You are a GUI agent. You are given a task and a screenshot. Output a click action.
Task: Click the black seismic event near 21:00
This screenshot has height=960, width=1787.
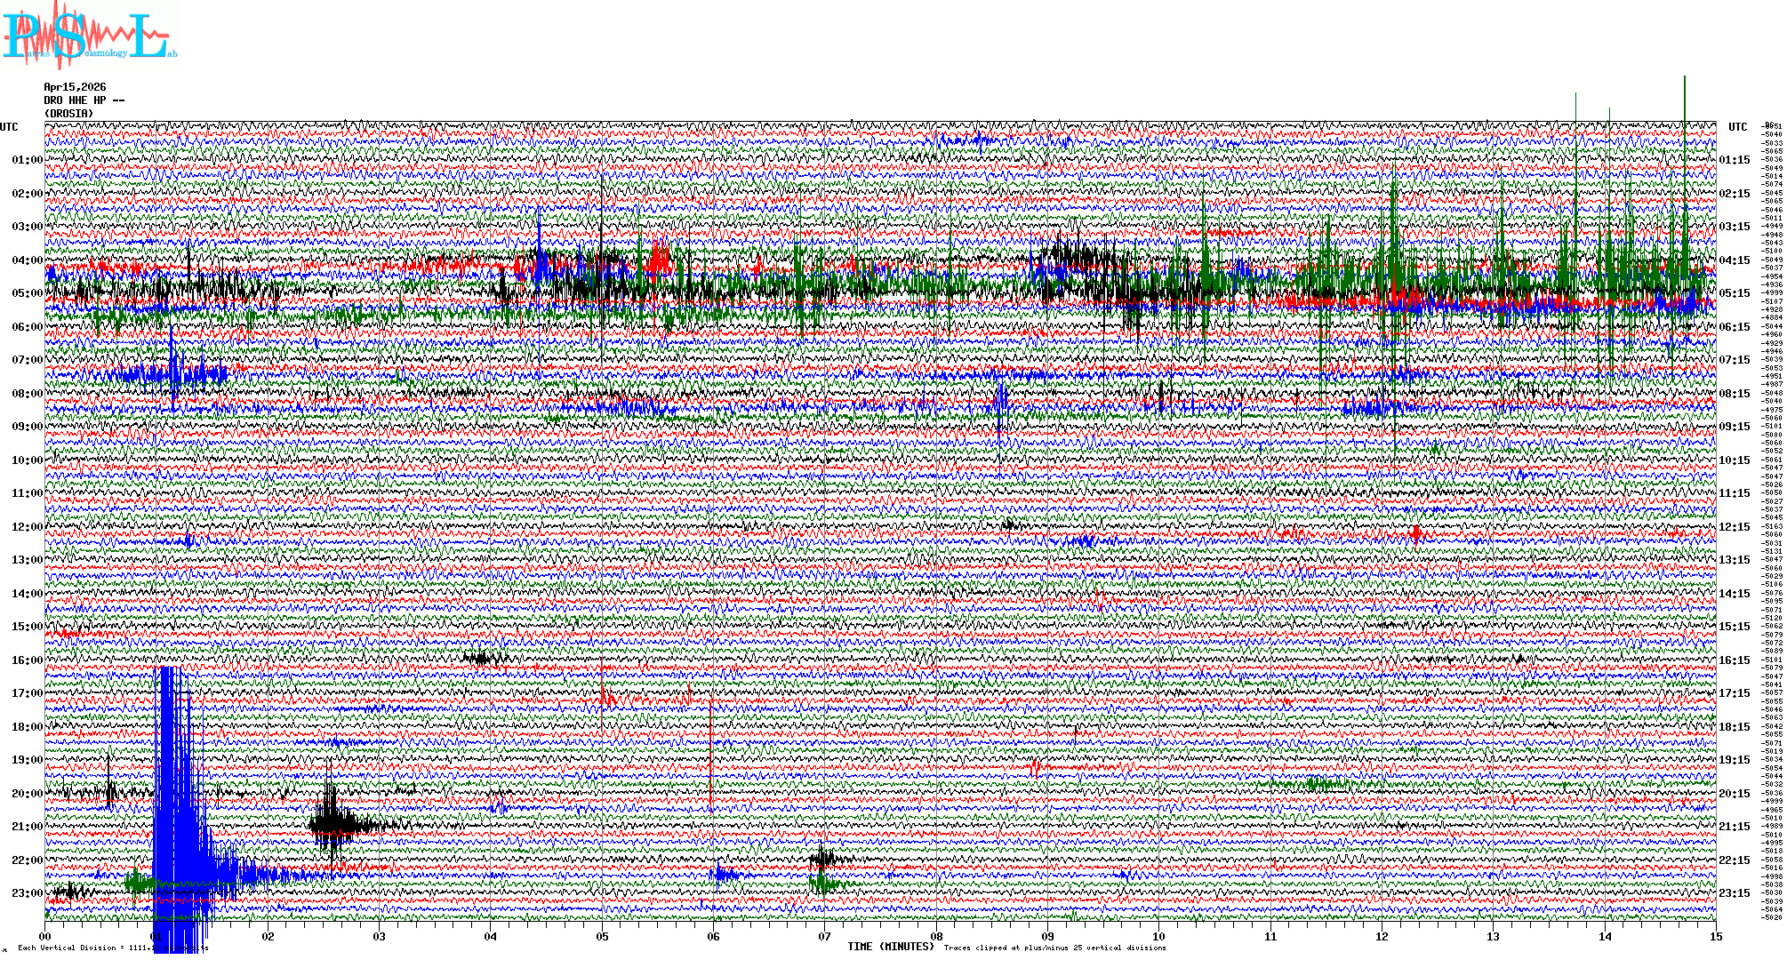coord(333,824)
